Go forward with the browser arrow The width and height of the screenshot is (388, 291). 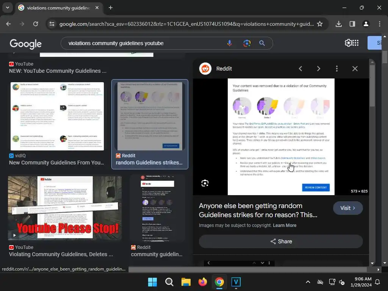click(x=22, y=24)
